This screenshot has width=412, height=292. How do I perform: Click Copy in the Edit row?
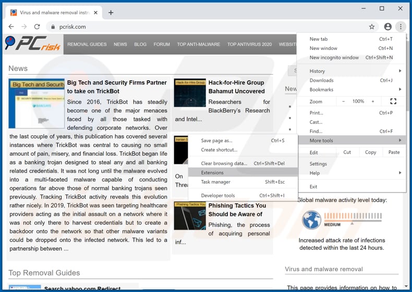370,152
